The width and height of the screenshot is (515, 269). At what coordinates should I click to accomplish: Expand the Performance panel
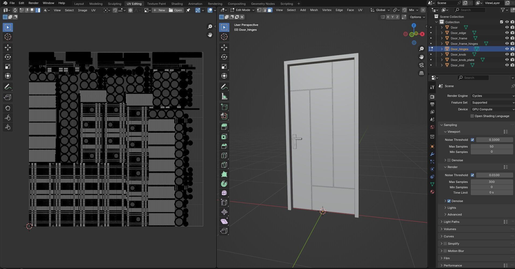pyautogui.click(x=453, y=265)
